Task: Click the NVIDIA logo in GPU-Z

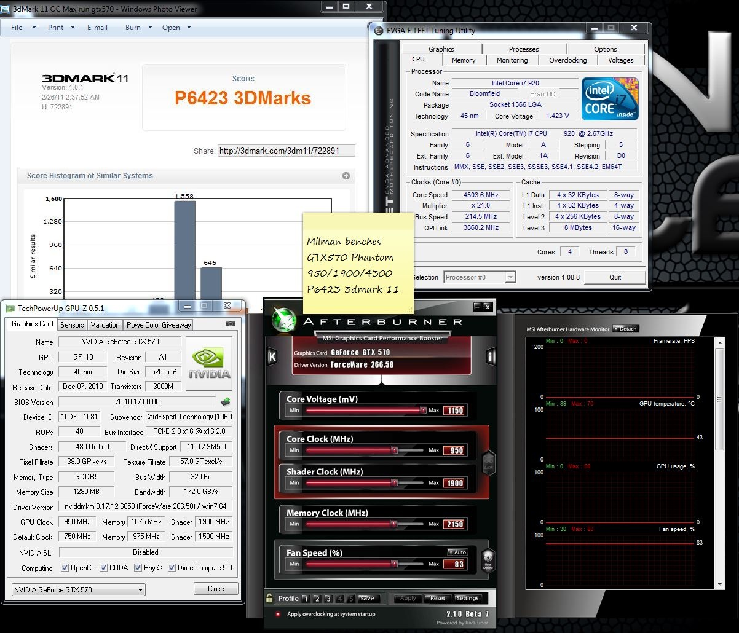Action: [210, 363]
